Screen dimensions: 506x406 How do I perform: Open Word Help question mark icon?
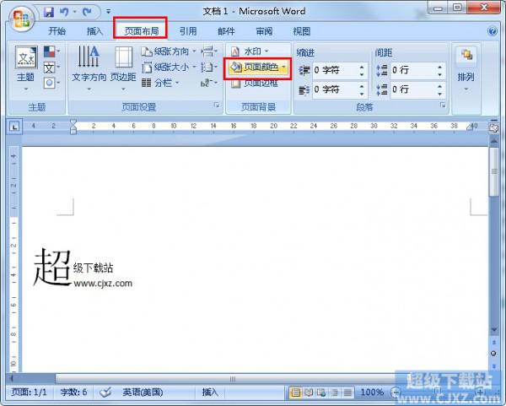click(x=493, y=31)
